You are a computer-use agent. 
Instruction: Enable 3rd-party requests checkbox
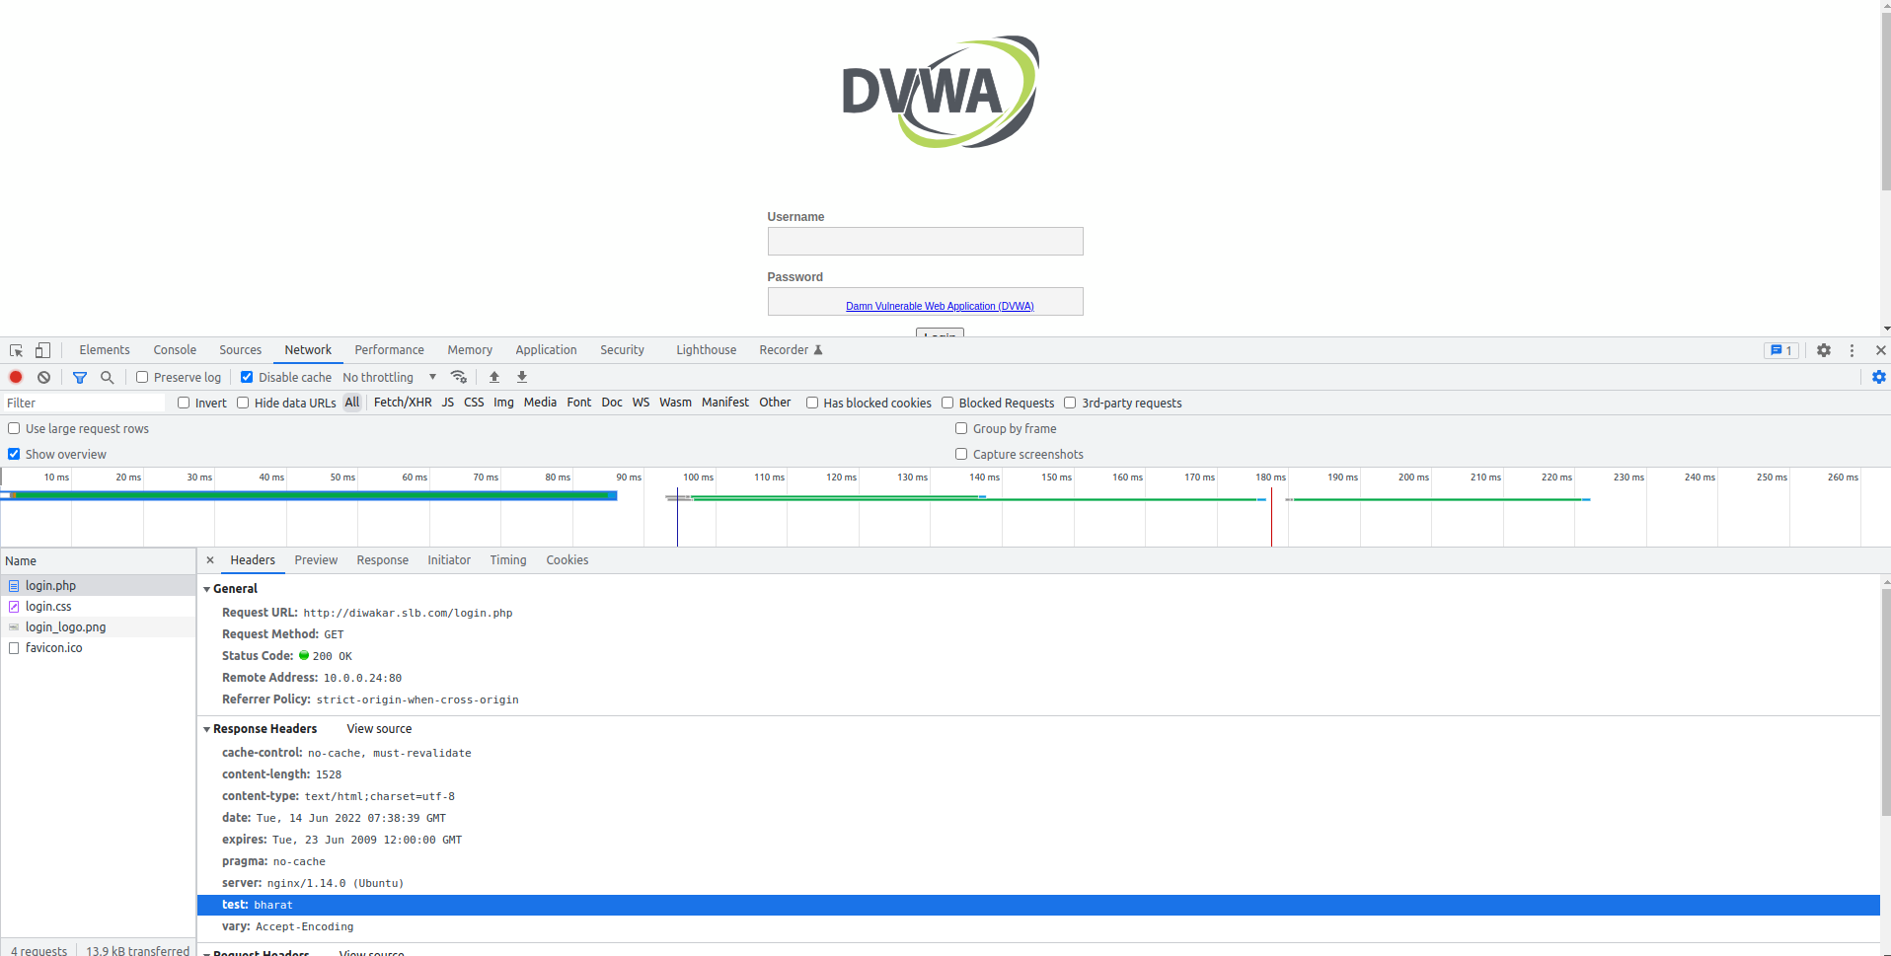click(x=1070, y=403)
